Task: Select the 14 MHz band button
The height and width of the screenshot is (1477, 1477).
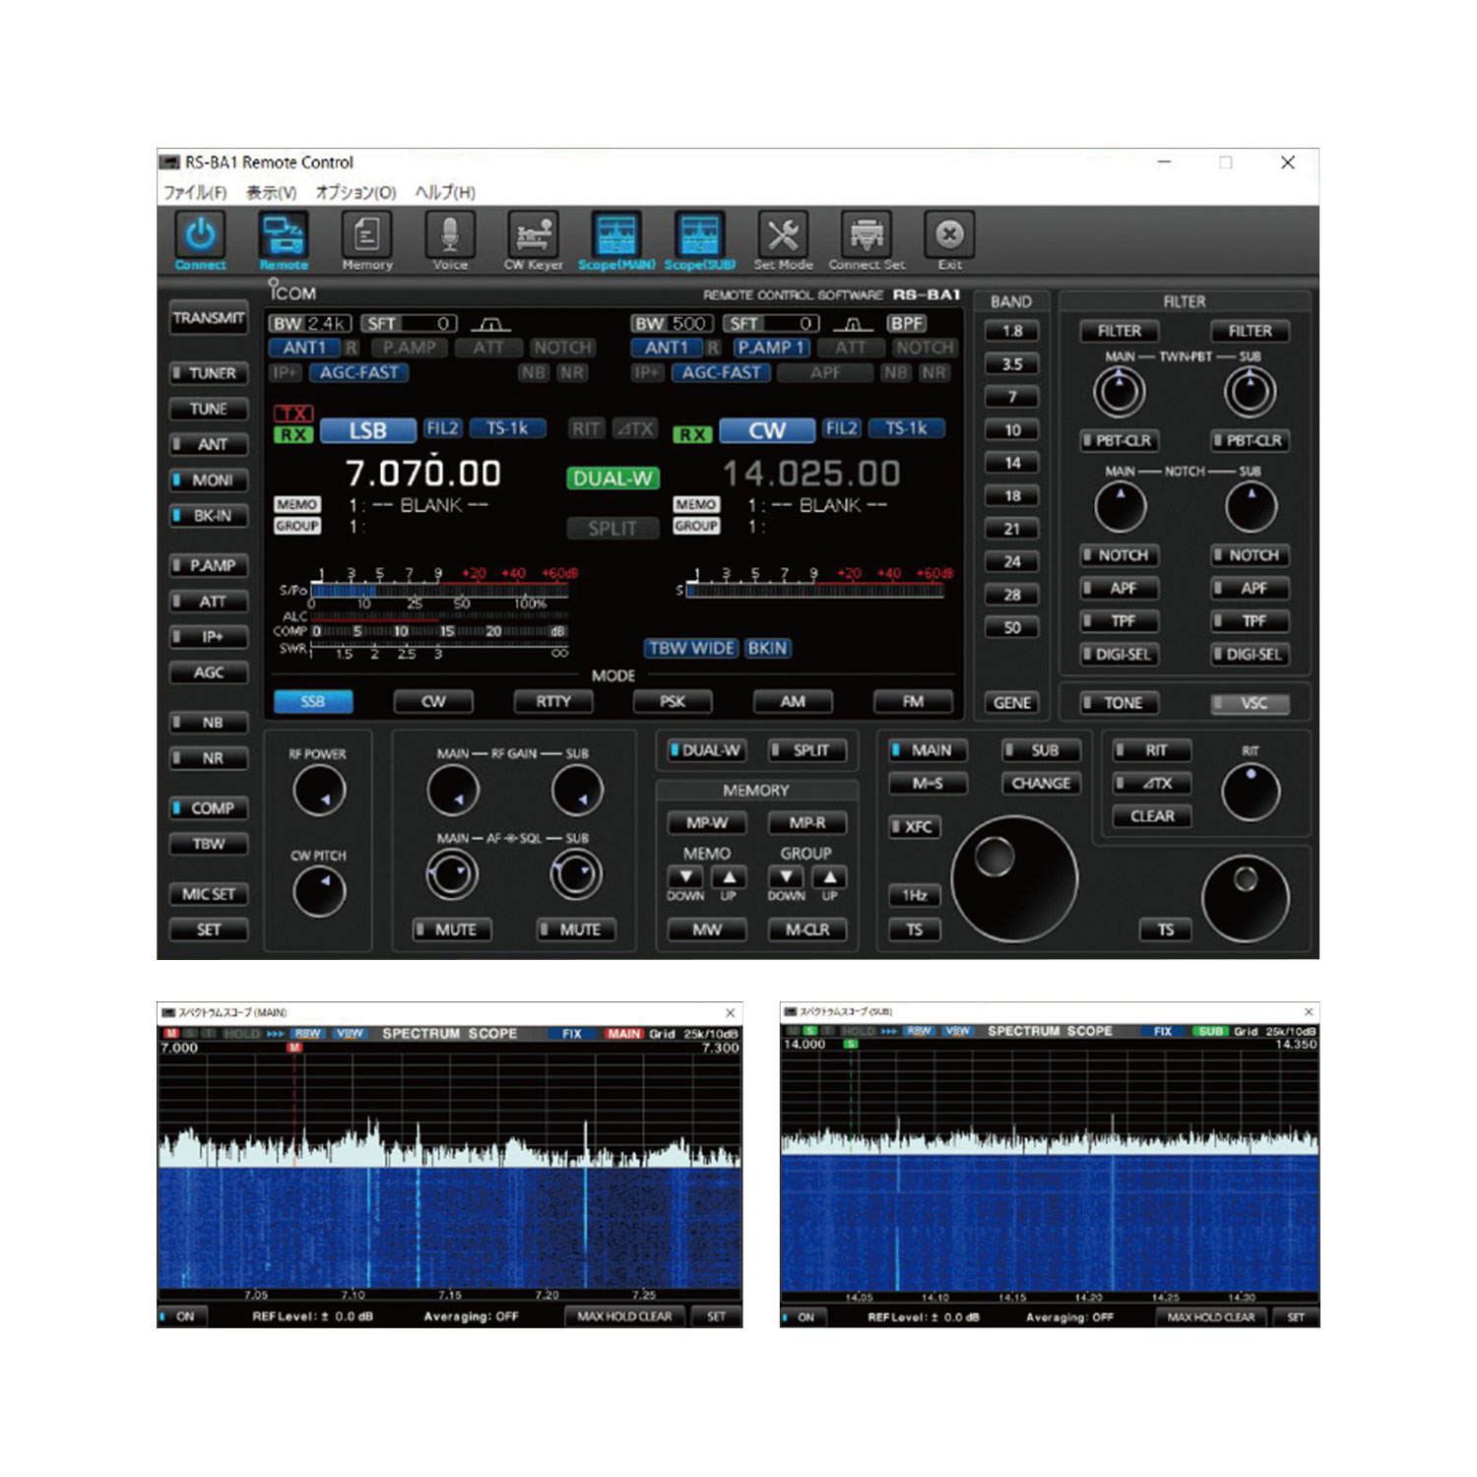Action: click(x=1012, y=462)
